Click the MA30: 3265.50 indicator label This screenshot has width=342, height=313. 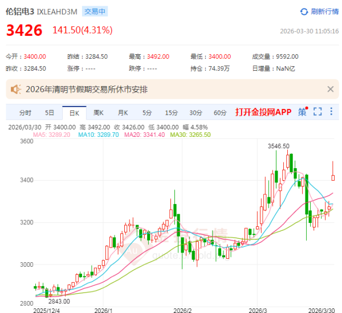pos(190,135)
